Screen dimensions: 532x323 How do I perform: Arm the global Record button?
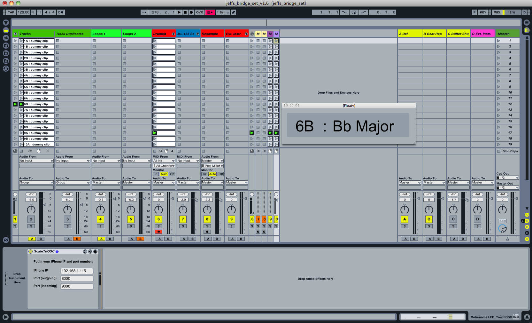(191, 12)
